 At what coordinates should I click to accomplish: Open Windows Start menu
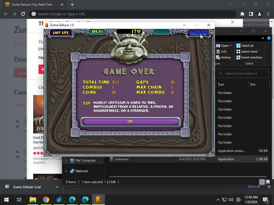click(x=6, y=200)
